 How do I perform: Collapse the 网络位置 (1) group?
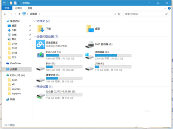pyautogui.click(x=35, y=87)
